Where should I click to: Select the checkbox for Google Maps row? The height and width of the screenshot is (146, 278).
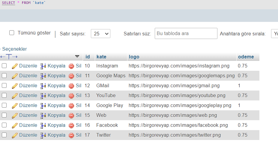click(x=4, y=76)
